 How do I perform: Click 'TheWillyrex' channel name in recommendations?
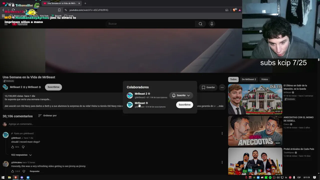pos(289,153)
